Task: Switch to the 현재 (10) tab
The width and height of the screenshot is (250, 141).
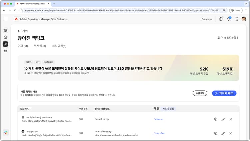Action: [23, 46]
